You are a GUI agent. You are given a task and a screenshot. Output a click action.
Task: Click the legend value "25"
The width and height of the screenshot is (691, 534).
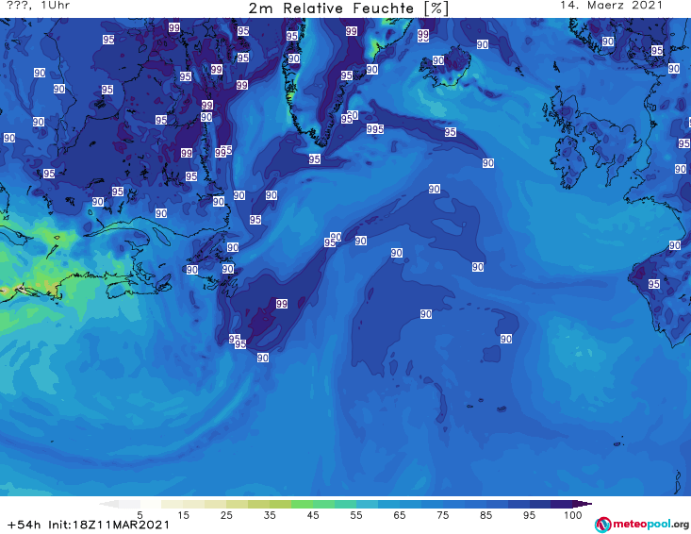coord(226,515)
